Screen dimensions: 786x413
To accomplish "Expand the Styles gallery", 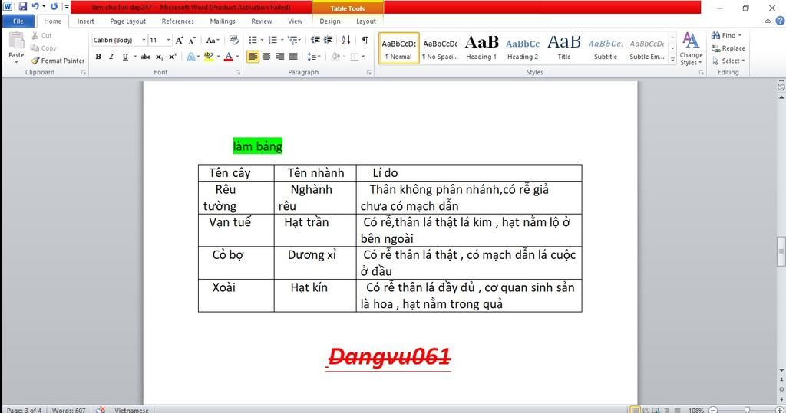I will (672, 60).
